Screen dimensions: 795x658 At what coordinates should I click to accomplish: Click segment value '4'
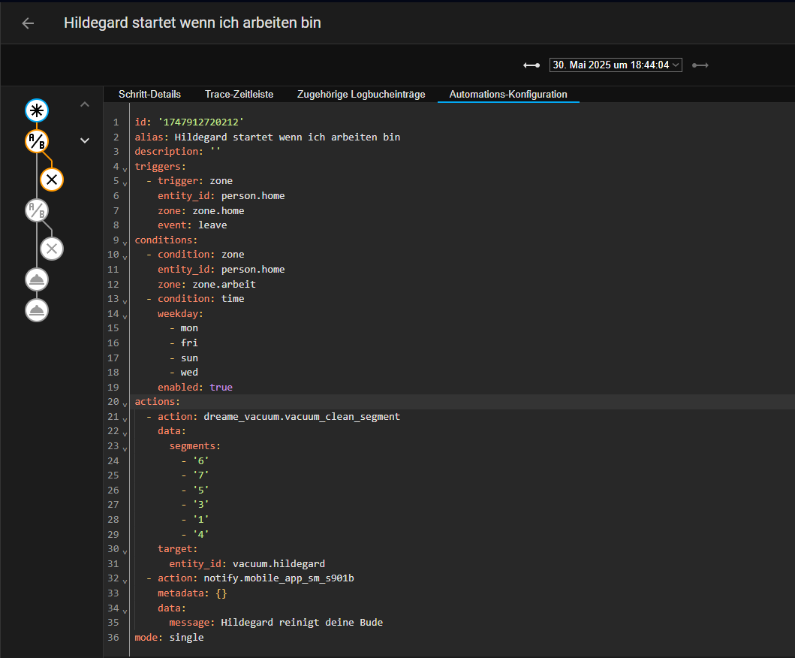tap(200, 534)
